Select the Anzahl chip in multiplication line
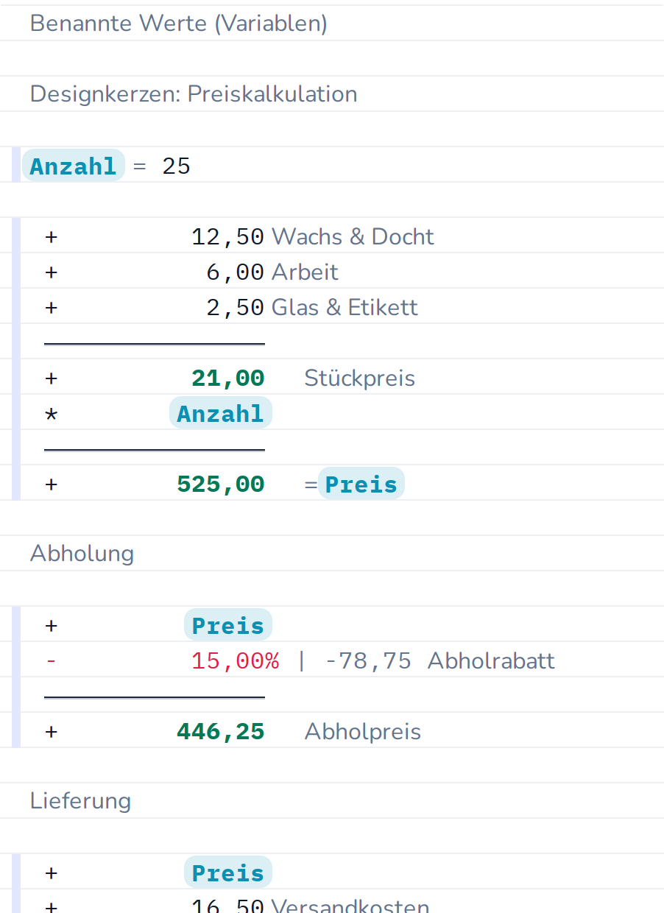 [x=221, y=413]
